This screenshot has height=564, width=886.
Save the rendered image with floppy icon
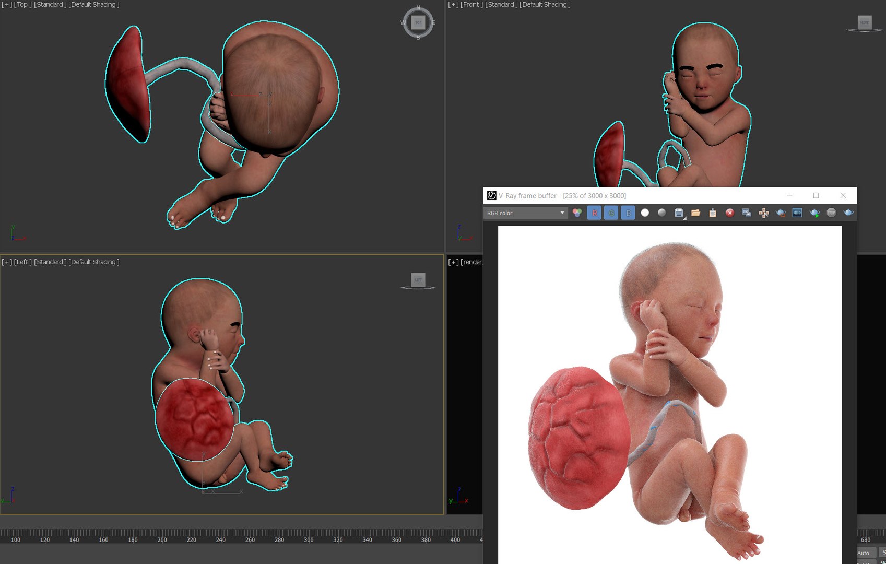[x=679, y=213]
